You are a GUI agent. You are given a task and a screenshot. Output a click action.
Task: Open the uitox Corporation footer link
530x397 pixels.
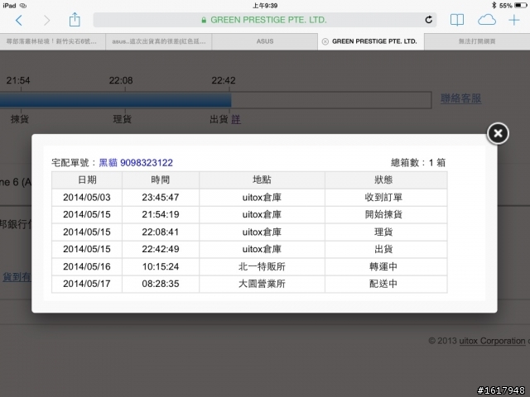(492, 341)
